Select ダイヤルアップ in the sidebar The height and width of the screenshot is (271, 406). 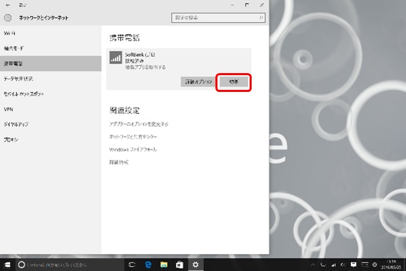pyautogui.click(x=51, y=124)
